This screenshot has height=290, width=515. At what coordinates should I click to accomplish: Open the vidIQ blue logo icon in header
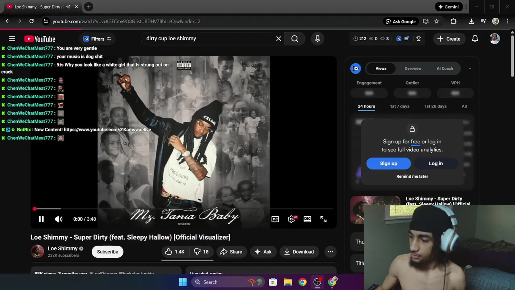399,39
